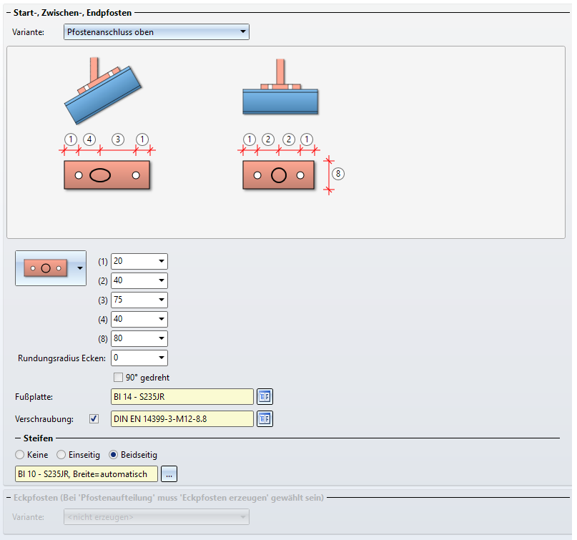Screen dimensions: 577x540
Task: Open the Rundungsradius Ecken dropdown
Action: (x=162, y=358)
